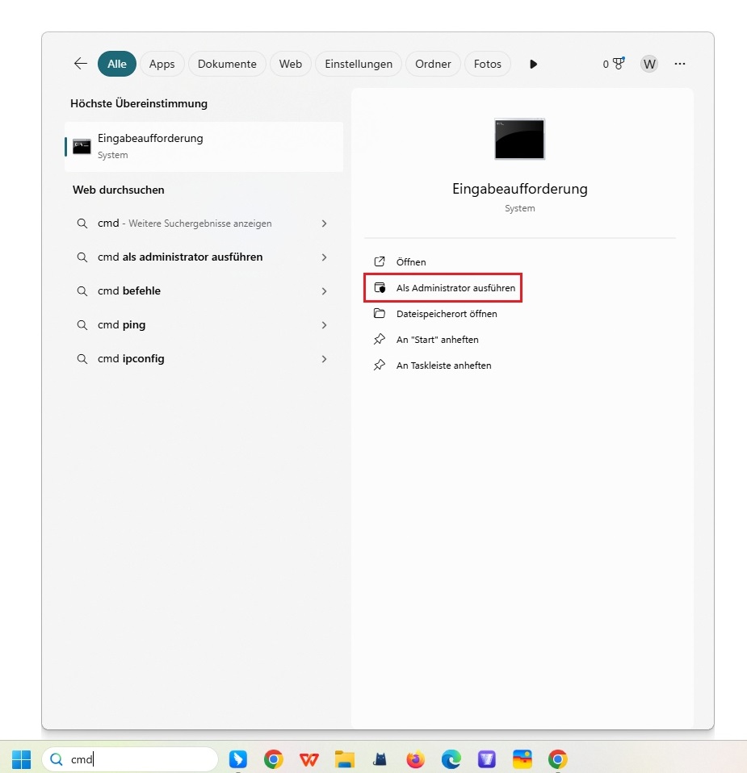
Task: Open last Chrome icon at taskbar right
Action: 557,759
